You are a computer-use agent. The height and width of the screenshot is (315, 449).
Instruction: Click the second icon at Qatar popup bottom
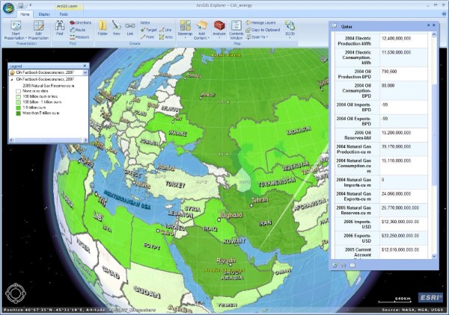[x=343, y=265]
